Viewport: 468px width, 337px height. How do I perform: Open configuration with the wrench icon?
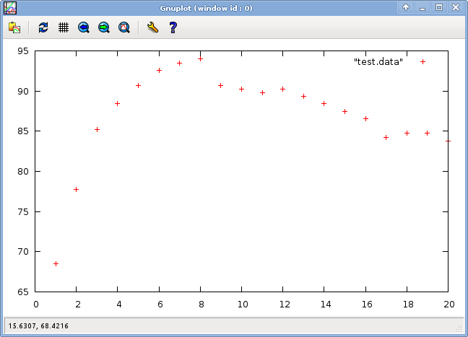152,27
